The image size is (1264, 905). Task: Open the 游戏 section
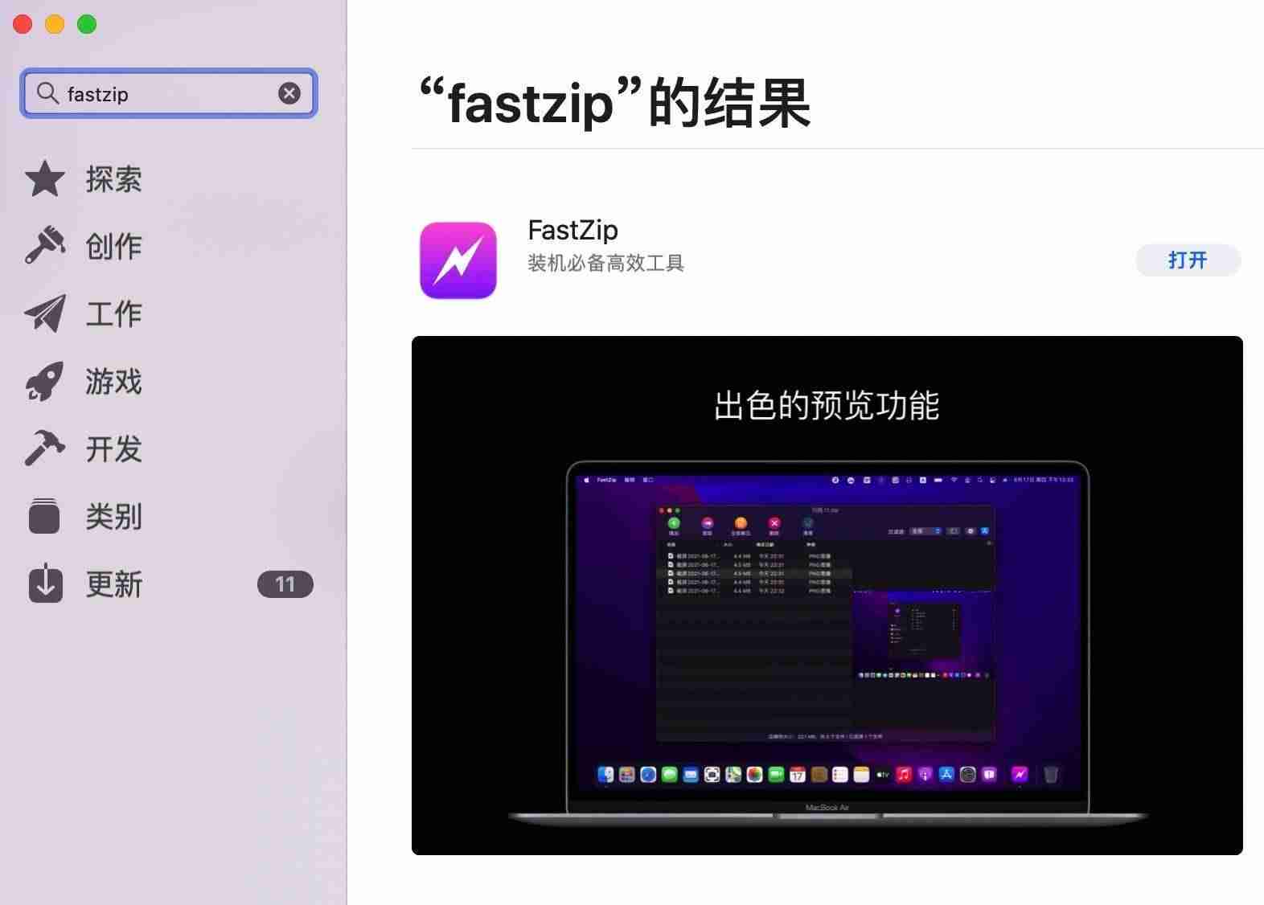(x=113, y=381)
